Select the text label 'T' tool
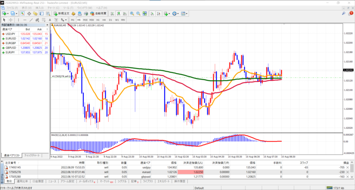 pos(56,20)
